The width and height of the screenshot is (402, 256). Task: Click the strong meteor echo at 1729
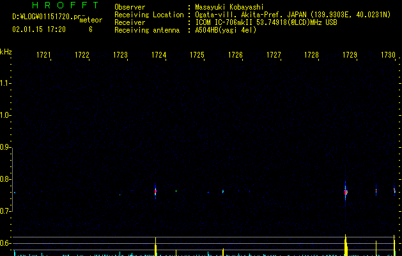click(x=346, y=191)
